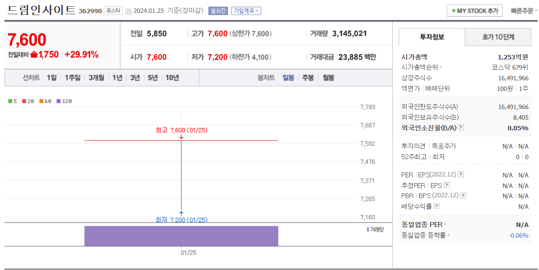Click the 투자의견 label link
Image resolution: width=539 pixels, height=270 pixels.
click(x=413, y=146)
